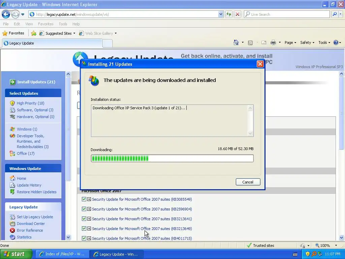Click the download progress bar
This screenshot has width=345, height=259.
tap(172, 158)
